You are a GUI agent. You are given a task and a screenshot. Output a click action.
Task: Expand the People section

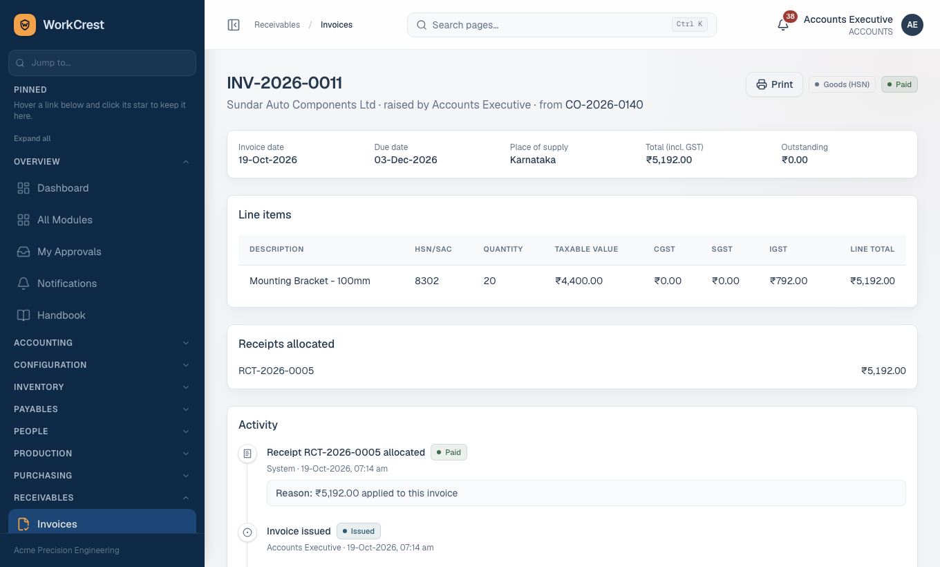tap(102, 431)
